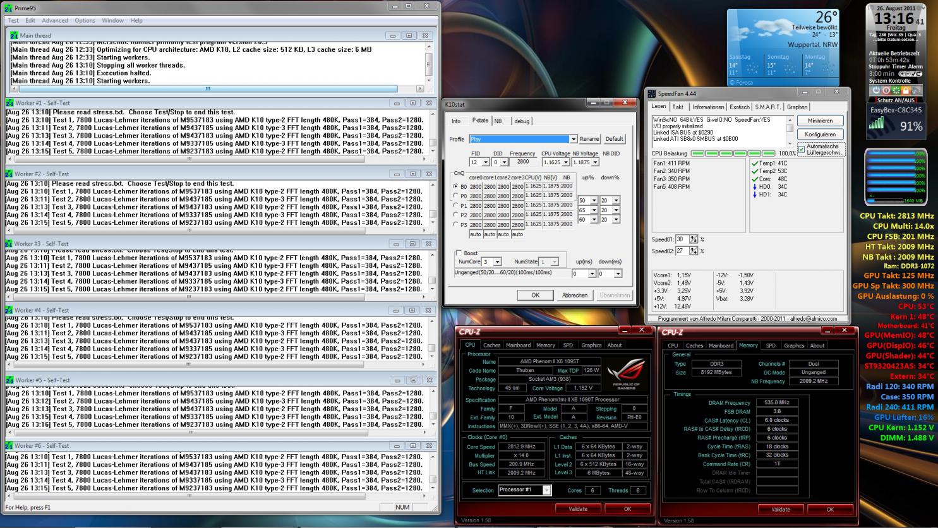Open the down(ms) dropdown in K10stat
Viewport: 938px width, 528px height.
point(618,273)
